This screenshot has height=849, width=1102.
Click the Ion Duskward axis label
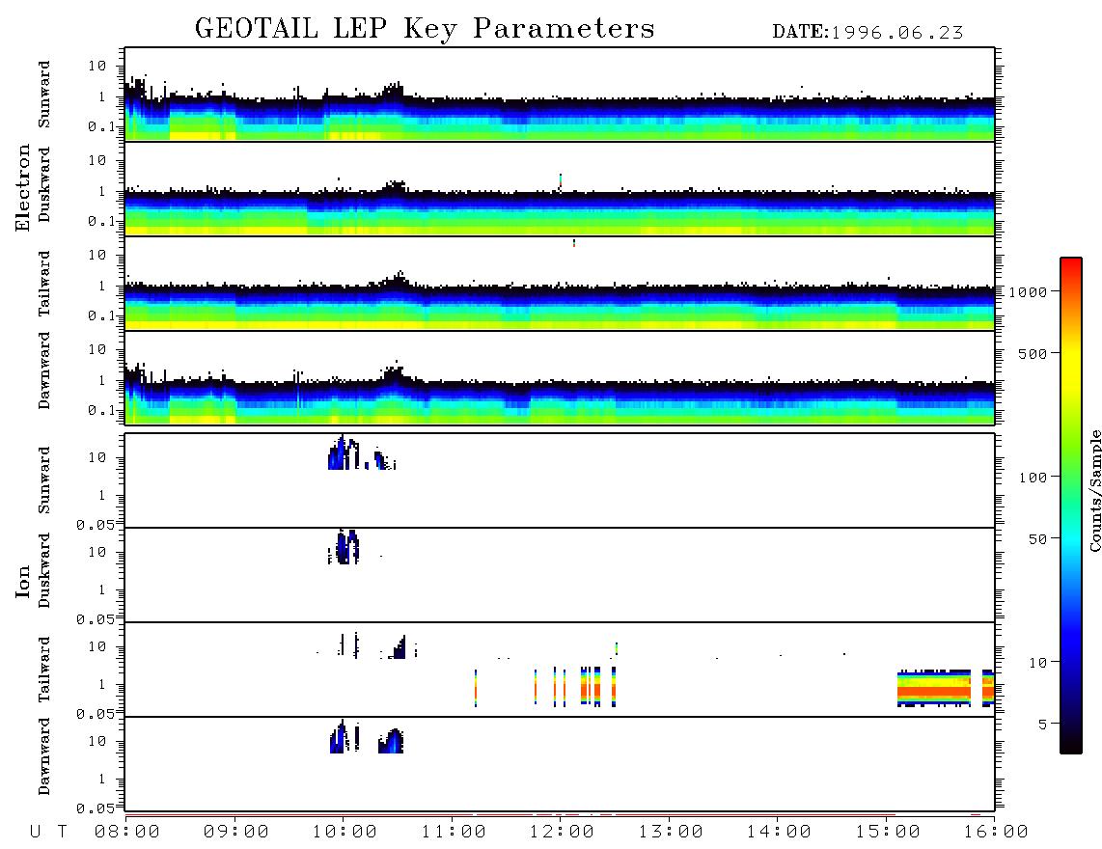tap(44, 570)
